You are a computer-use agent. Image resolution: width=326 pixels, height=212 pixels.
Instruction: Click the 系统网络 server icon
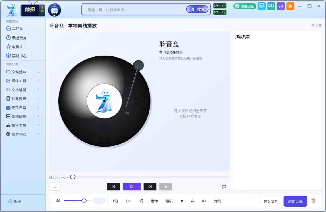click(x=8, y=116)
